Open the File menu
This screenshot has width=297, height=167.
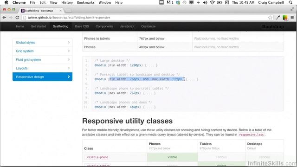[x=32, y=2]
